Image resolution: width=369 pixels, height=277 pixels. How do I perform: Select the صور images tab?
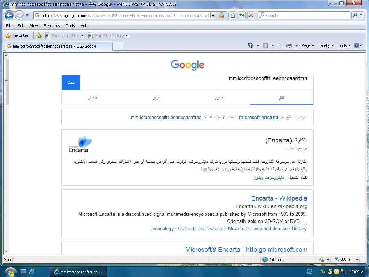(219, 97)
